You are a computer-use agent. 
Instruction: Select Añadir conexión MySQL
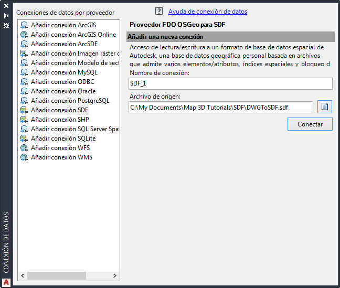click(64, 72)
